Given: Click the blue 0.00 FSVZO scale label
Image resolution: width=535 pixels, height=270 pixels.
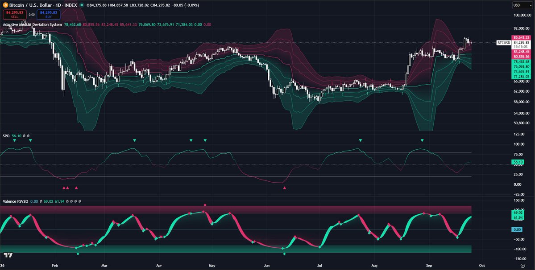Looking at the screenshot, I should click(x=517, y=229).
